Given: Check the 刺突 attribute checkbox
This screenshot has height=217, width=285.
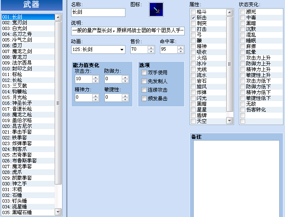Looking at the screenshot, I should (193, 23).
